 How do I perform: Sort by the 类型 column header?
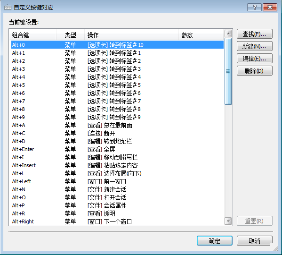tap(71, 35)
